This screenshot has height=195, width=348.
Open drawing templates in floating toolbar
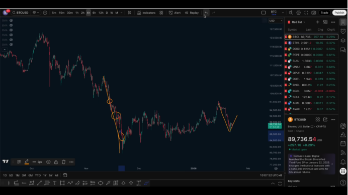tap(19, 162)
